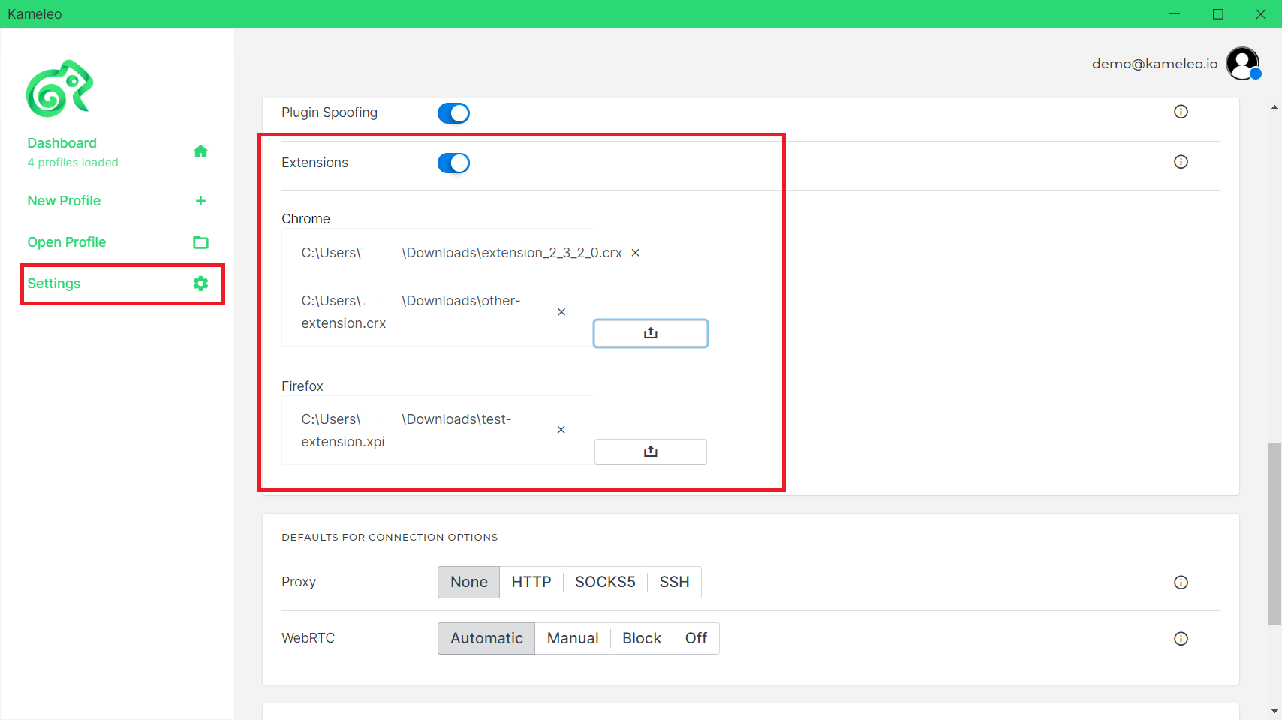Open the Open Profile page

click(67, 242)
